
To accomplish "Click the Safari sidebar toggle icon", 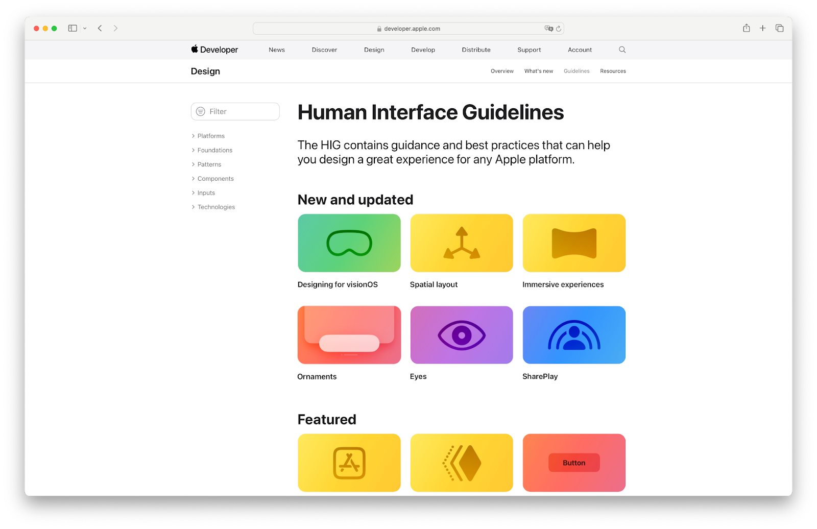I will (73, 29).
